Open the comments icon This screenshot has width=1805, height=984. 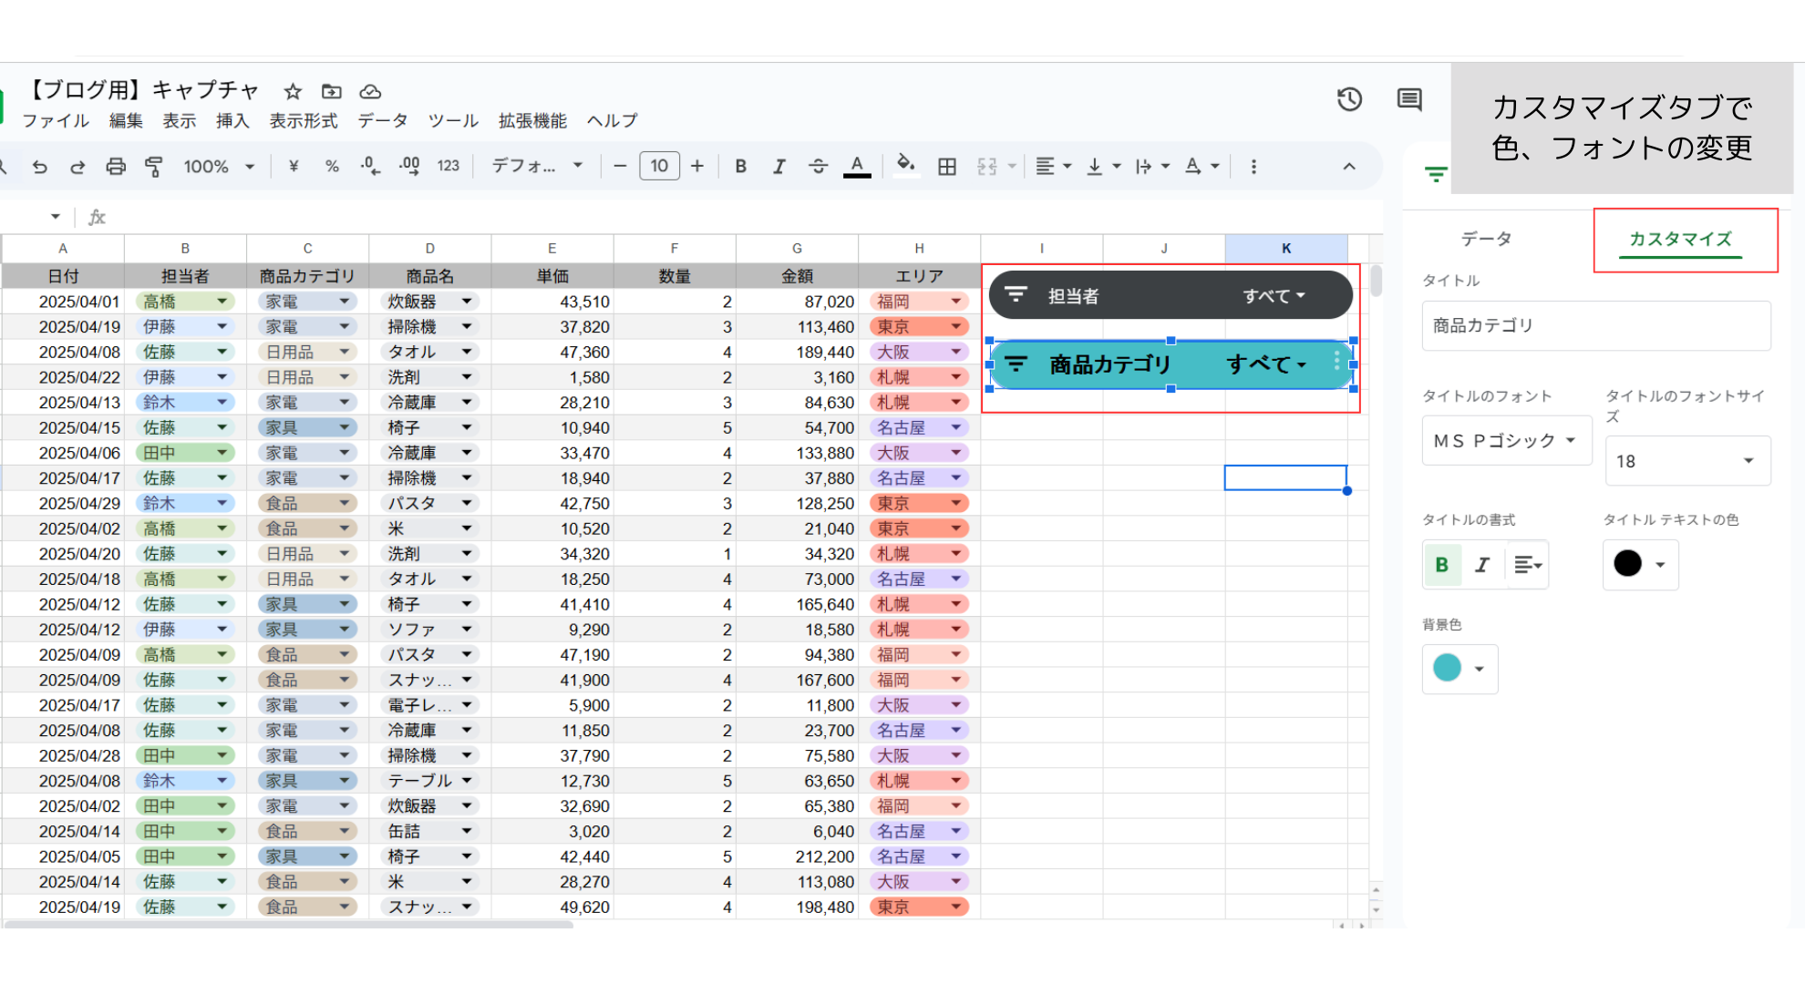1409,99
